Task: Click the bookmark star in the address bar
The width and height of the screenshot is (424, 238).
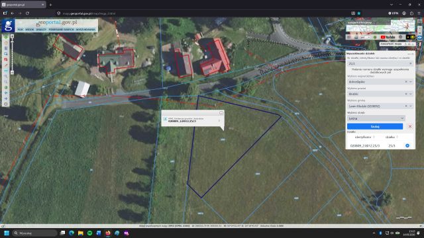Action: [x=359, y=13]
